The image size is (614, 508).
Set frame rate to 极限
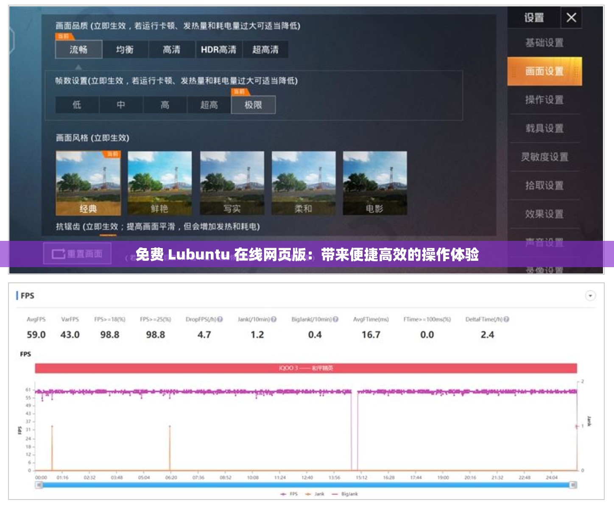[253, 105]
